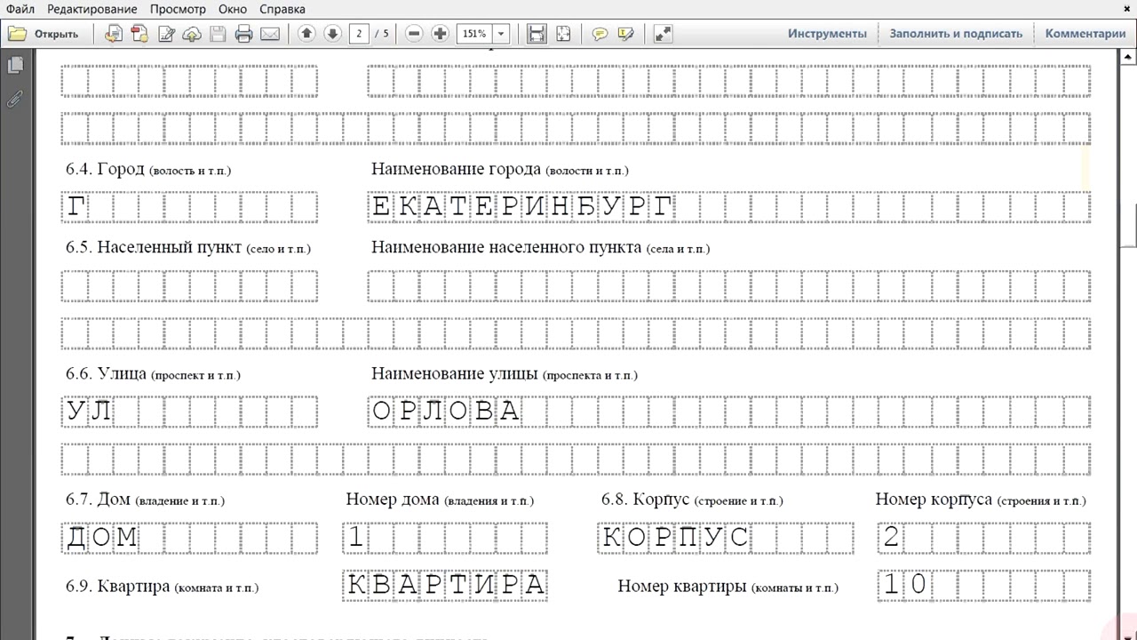This screenshot has height=640, width=1137.
Task: Open the Просмотр menu
Action: coord(178,9)
